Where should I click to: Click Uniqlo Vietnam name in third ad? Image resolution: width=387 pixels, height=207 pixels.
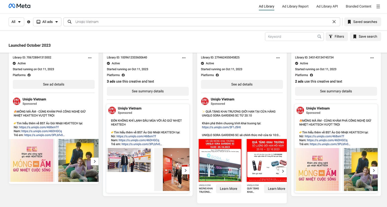[x=222, y=99]
